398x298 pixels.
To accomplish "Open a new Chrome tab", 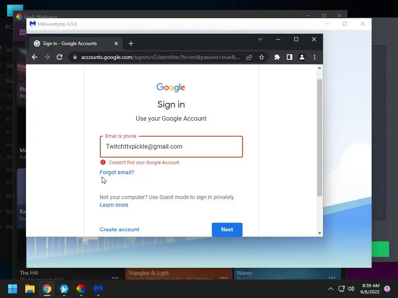I will (x=131, y=43).
